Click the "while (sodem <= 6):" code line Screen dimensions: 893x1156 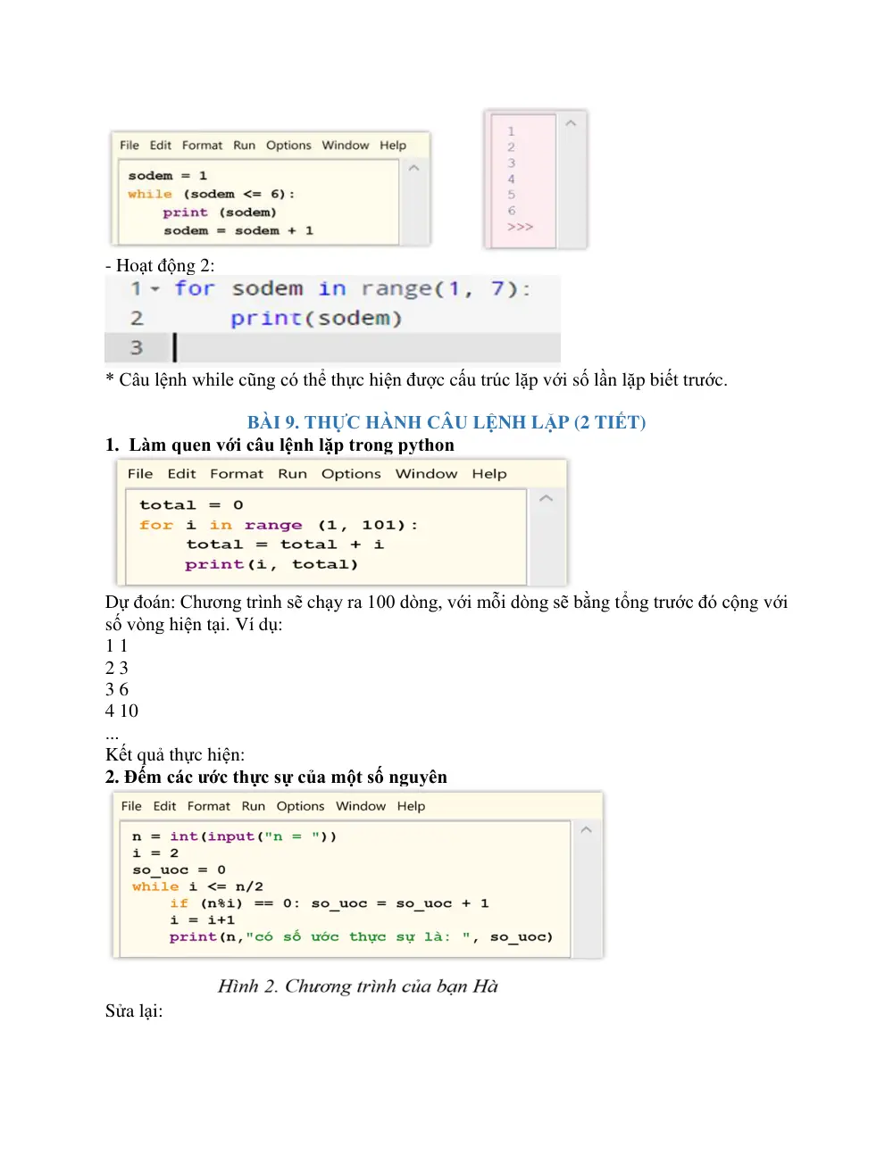pyautogui.click(x=211, y=194)
